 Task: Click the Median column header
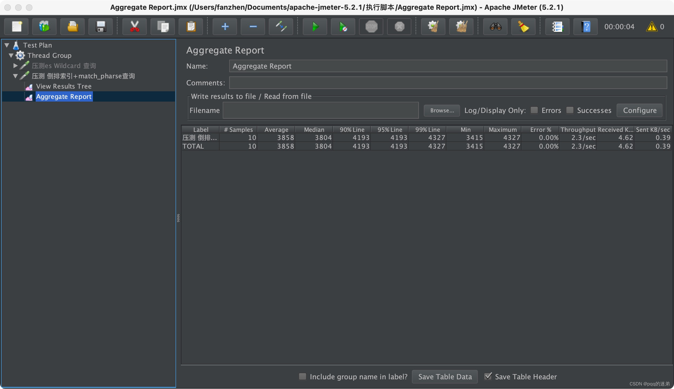314,130
